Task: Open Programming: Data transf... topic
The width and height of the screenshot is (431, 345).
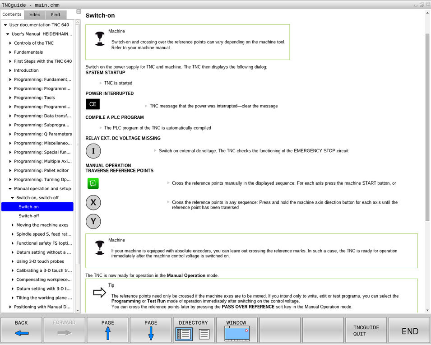Action: click(42, 116)
